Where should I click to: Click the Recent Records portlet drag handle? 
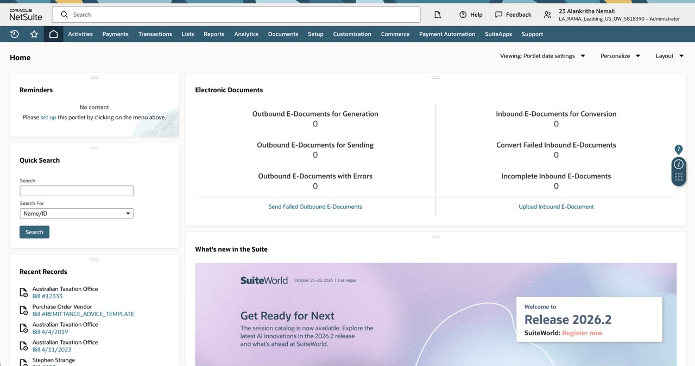pyautogui.click(x=94, y=259)
